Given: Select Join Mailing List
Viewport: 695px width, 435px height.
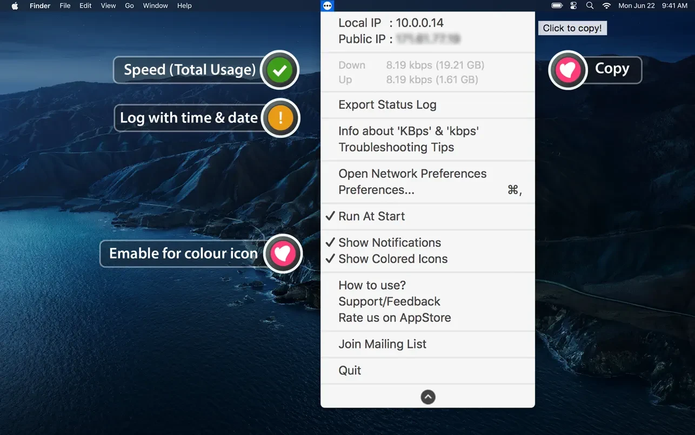Looking at the screenshot, I should [x=427, y=344].
